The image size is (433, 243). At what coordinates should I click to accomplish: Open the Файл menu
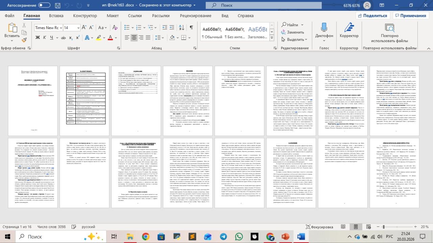[x=9, y=16]
